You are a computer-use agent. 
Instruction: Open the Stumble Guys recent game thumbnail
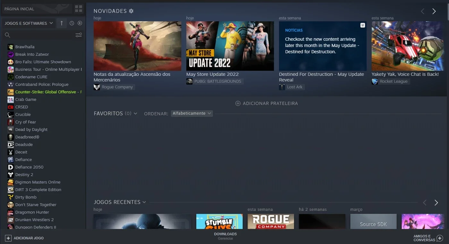click(219, 222)
